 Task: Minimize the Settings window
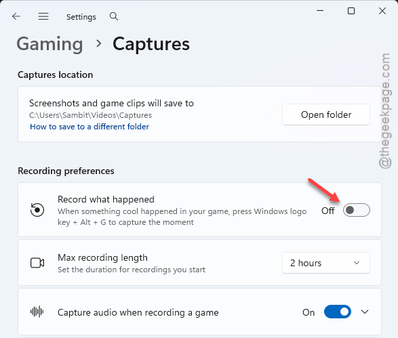click(320, 11)
